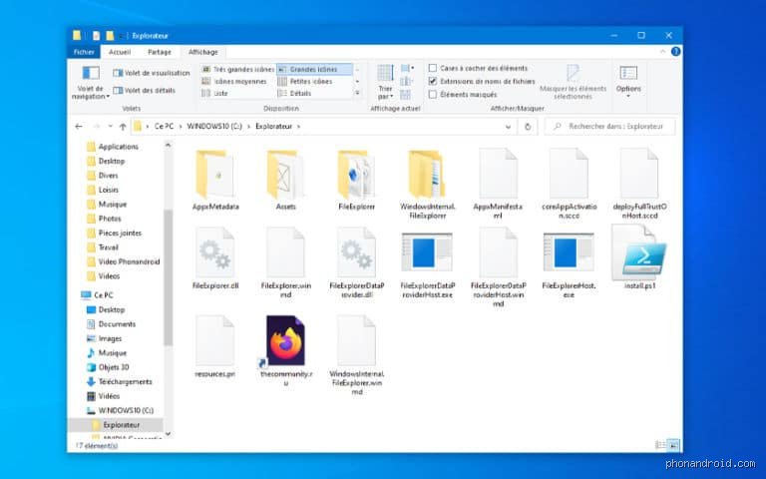
Task: Enable Éléments masqués checkbox
Action: coord(432,95)
